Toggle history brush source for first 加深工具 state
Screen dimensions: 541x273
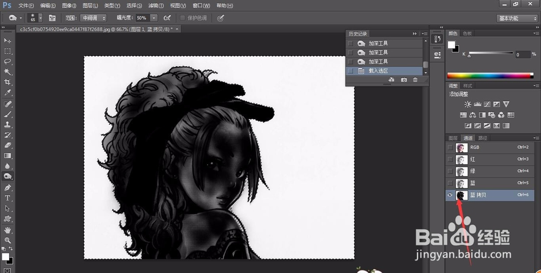click(351, 43)
